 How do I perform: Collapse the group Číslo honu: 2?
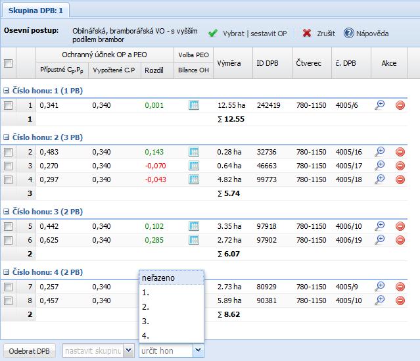(6, 137)
